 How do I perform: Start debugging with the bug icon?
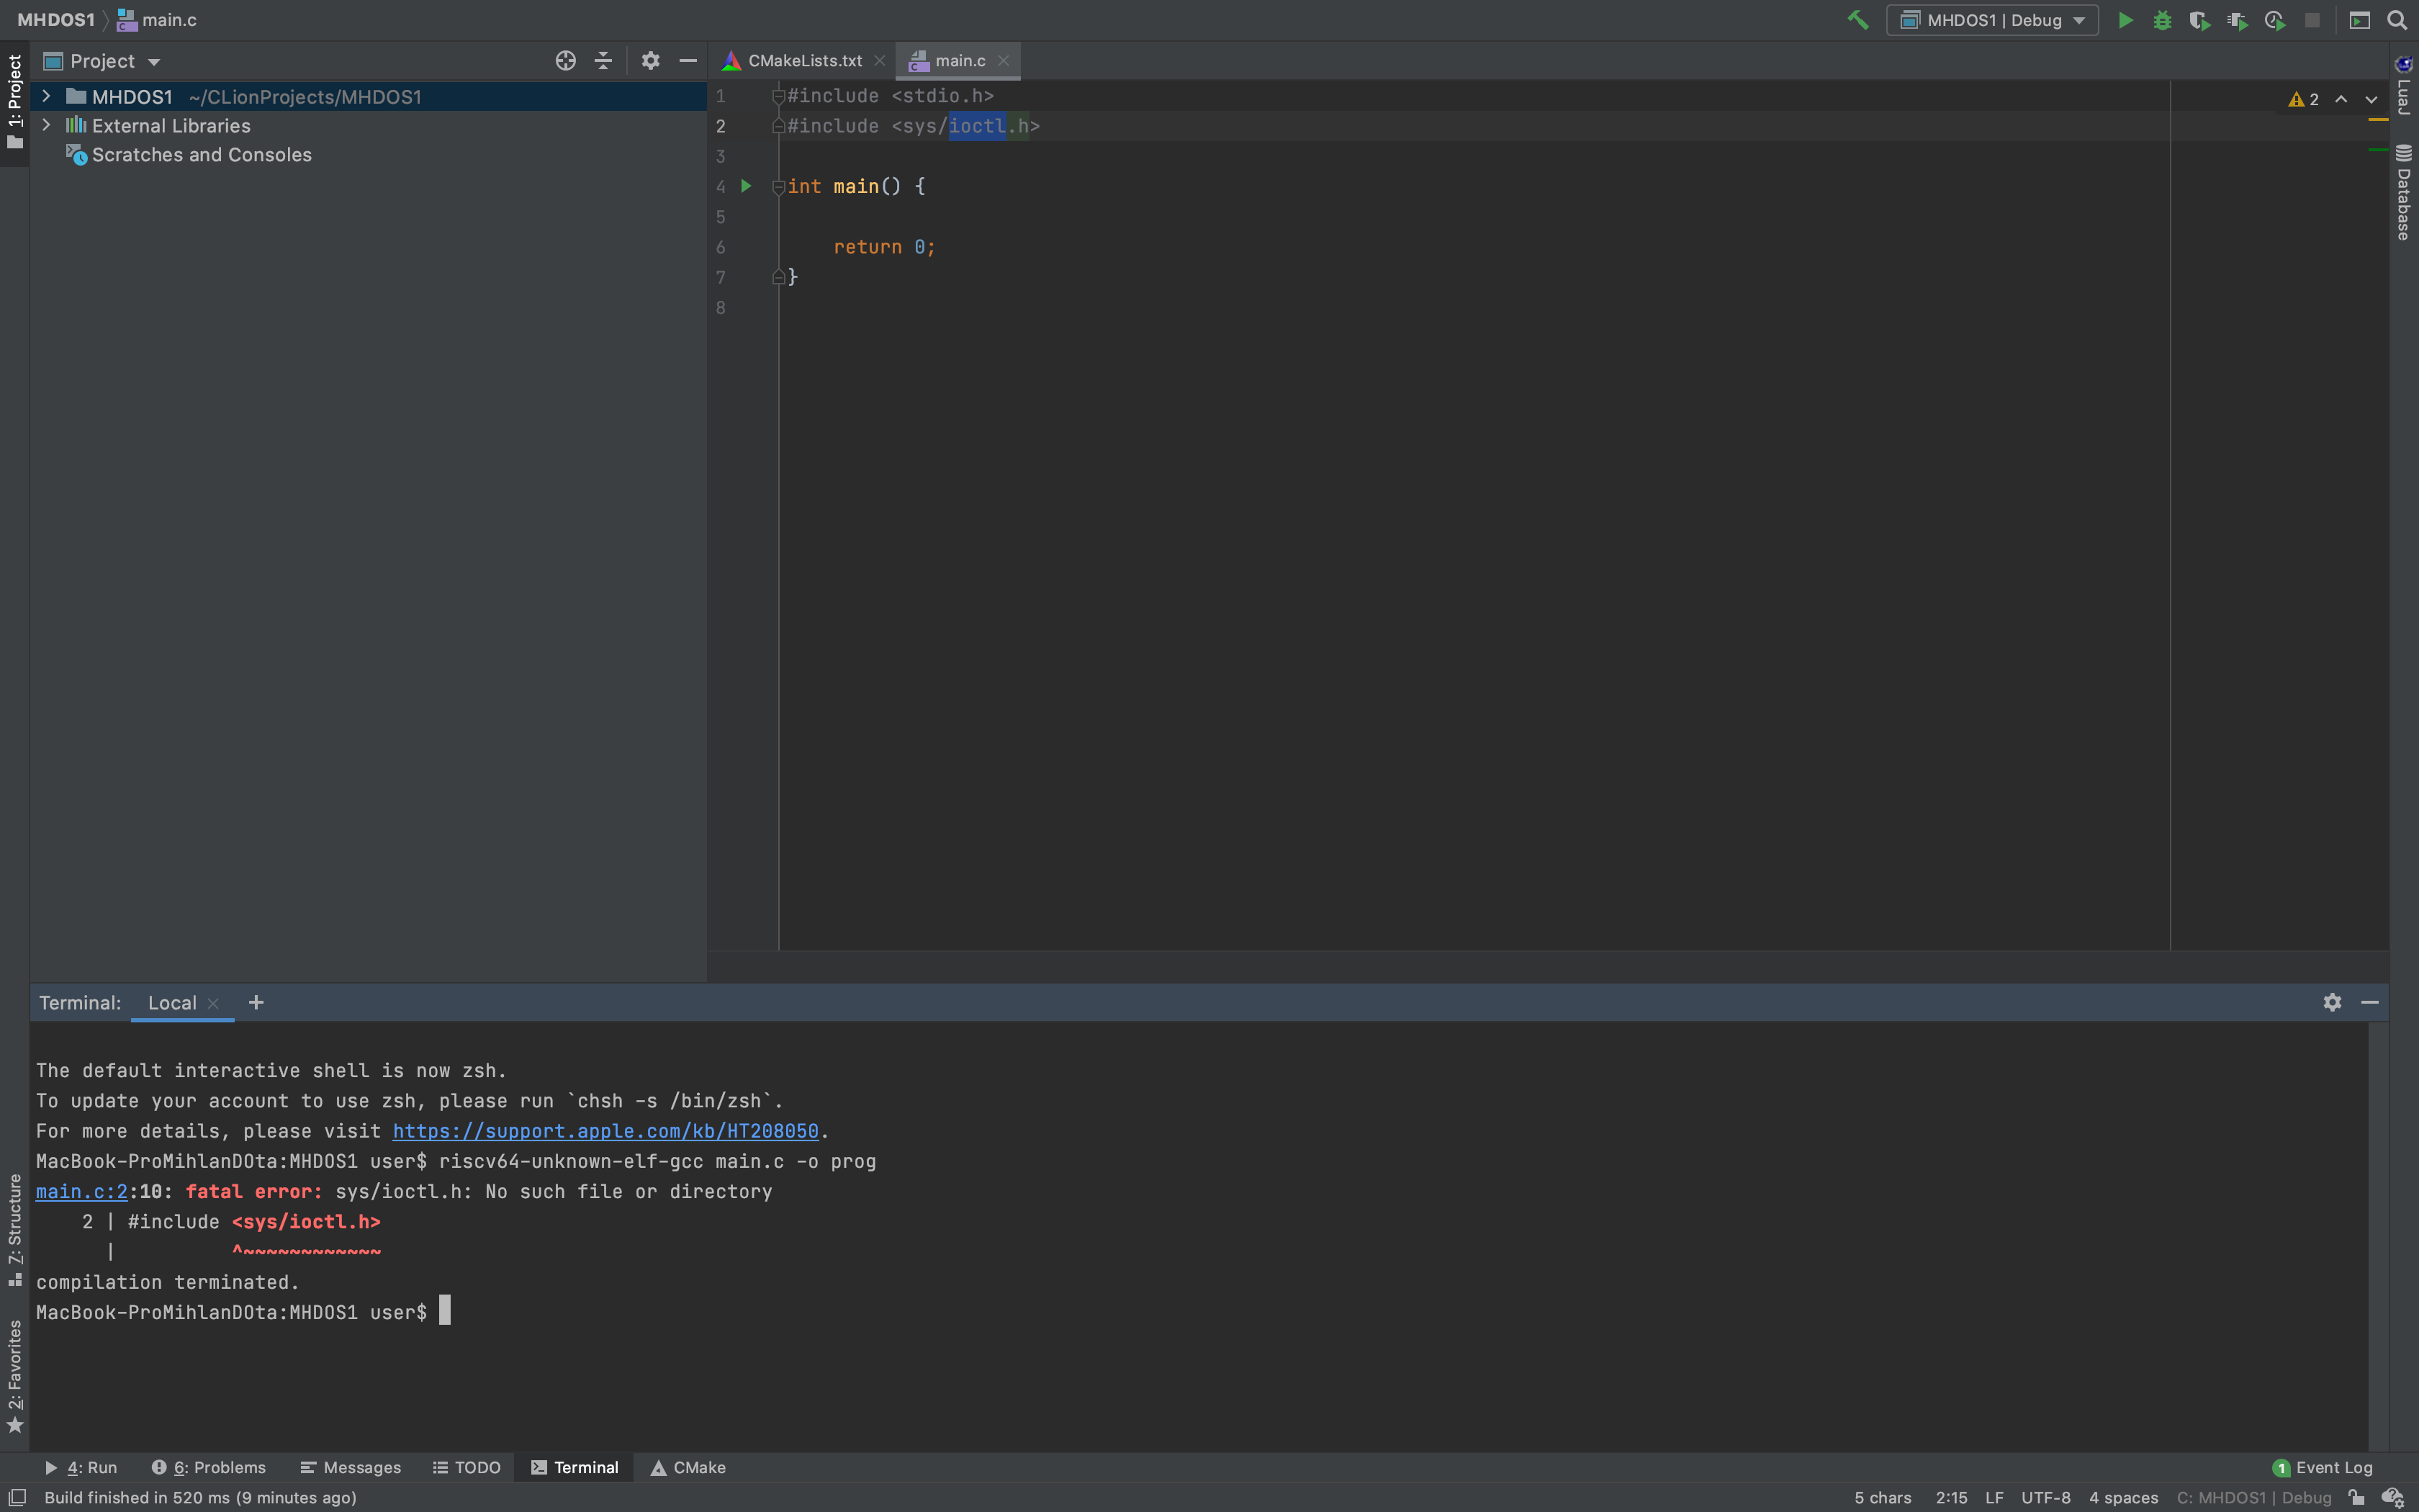tap(2162, 20)
